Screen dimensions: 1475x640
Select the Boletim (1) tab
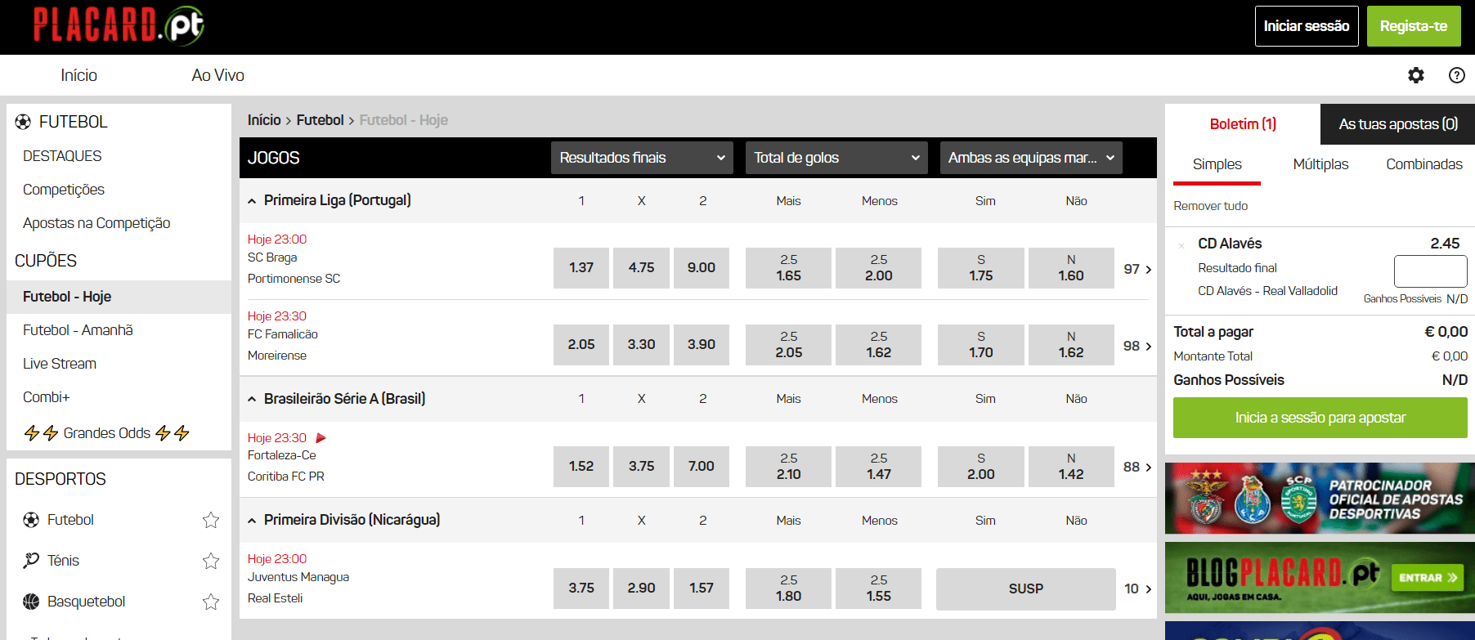pyautogui.click(x=1243, y=124)
